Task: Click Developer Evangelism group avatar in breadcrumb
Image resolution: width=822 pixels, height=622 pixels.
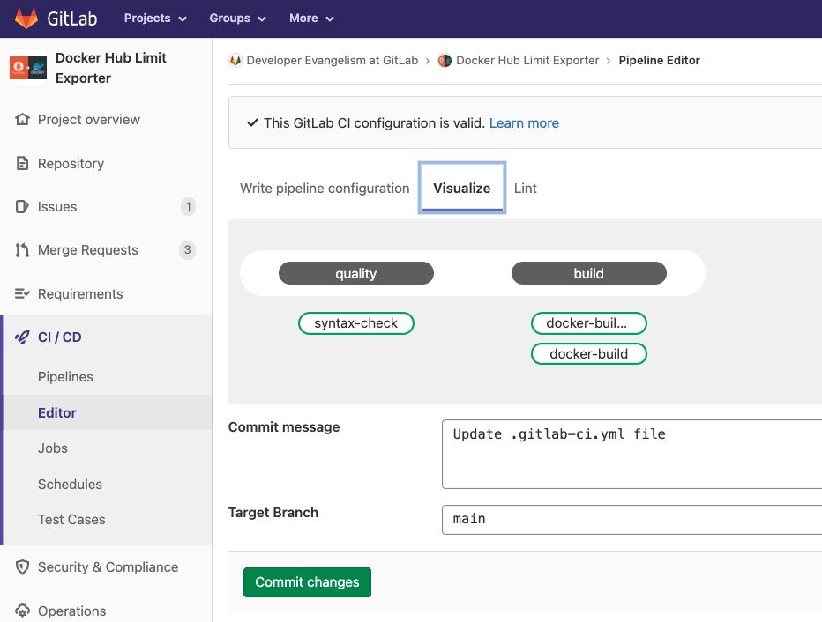Action: tap(235, 60)
